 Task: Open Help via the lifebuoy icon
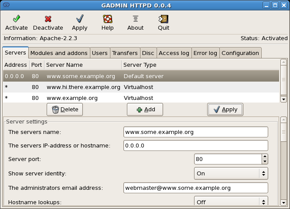tap(107, 19)
